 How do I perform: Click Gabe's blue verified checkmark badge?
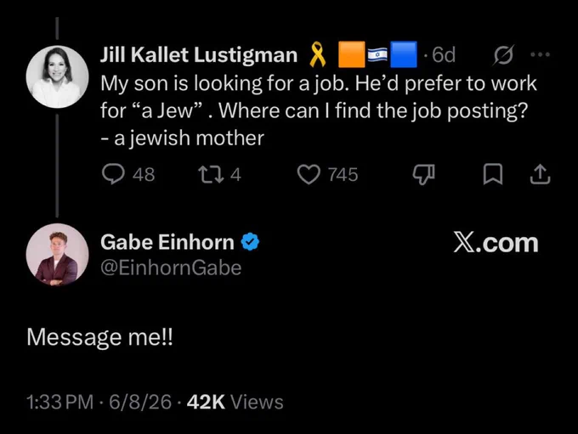click(x=250, y=242)
